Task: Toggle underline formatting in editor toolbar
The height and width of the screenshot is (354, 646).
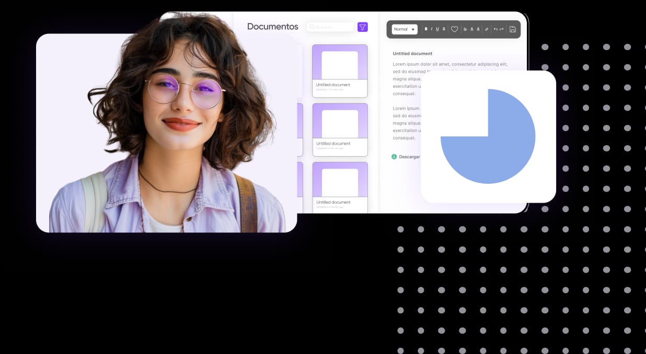Action: click(x=437, y=29)
